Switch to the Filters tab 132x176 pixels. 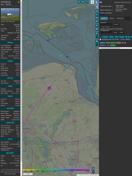(112, 18)
